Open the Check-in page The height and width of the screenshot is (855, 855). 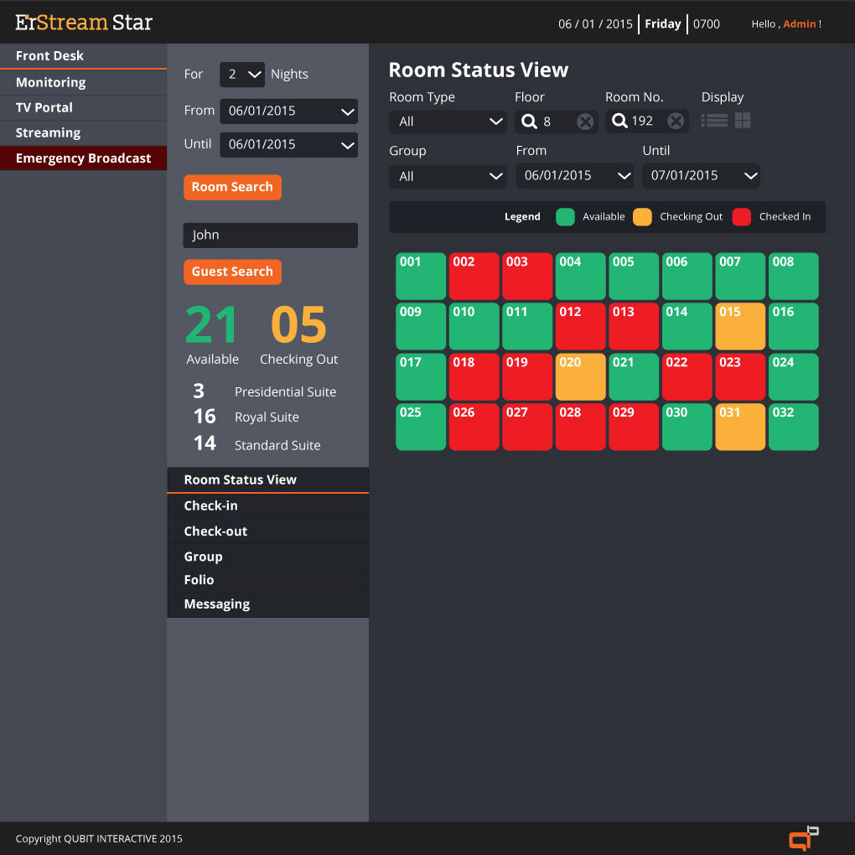(x=267, y=506)
